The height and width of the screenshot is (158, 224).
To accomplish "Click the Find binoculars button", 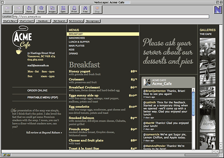I will coord(85,9).
